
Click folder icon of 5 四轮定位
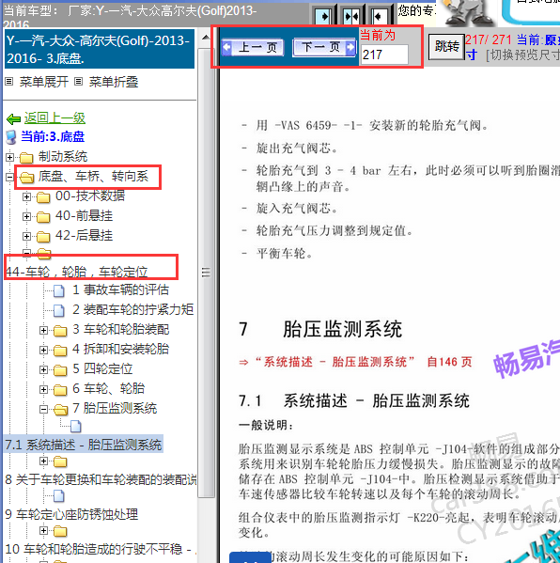pyautogui.click(x=60, y=370)
